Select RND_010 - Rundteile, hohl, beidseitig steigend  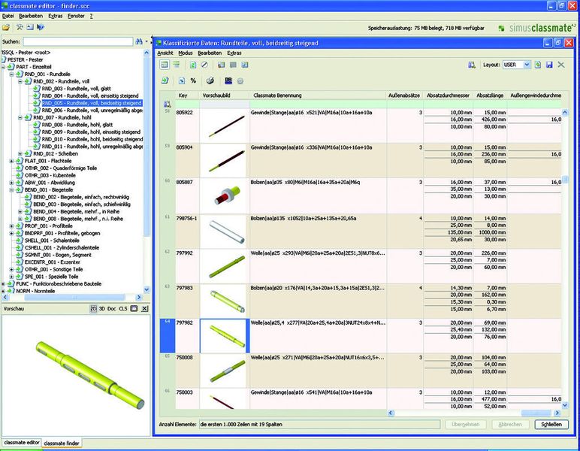[92, 139]
